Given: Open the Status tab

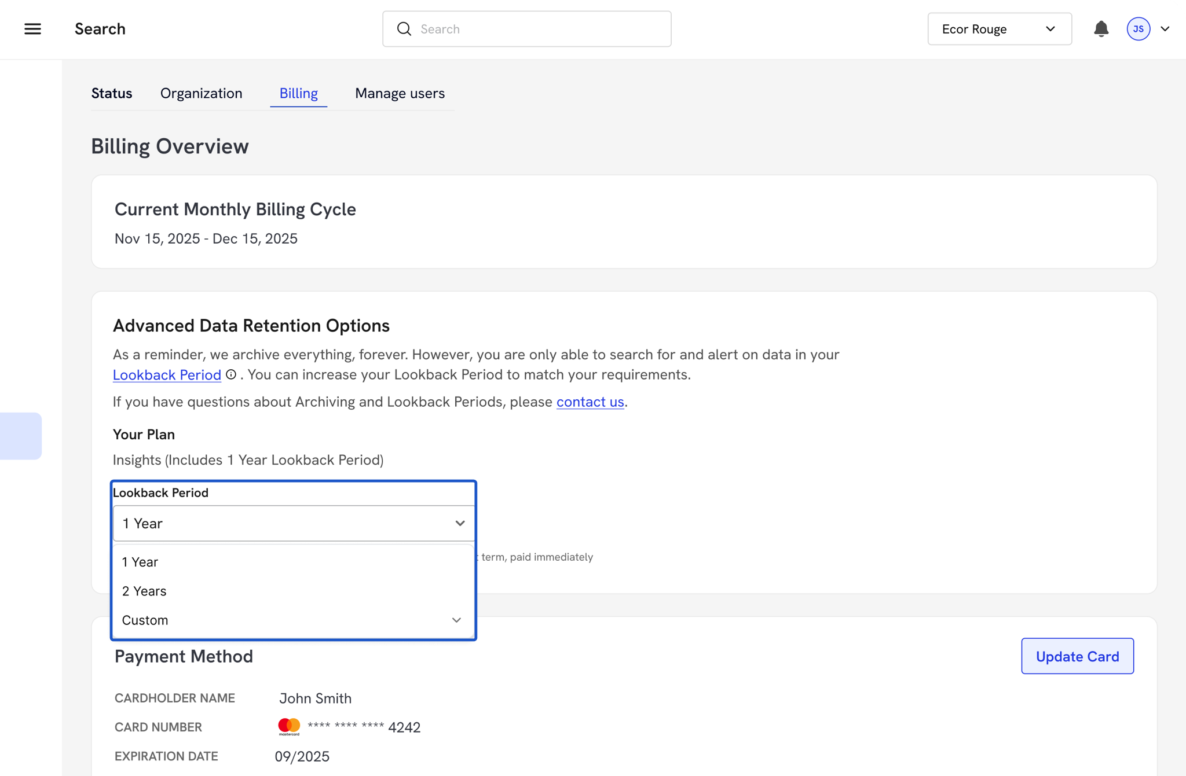Looking at the screenshot, I should tap(112, 93).
